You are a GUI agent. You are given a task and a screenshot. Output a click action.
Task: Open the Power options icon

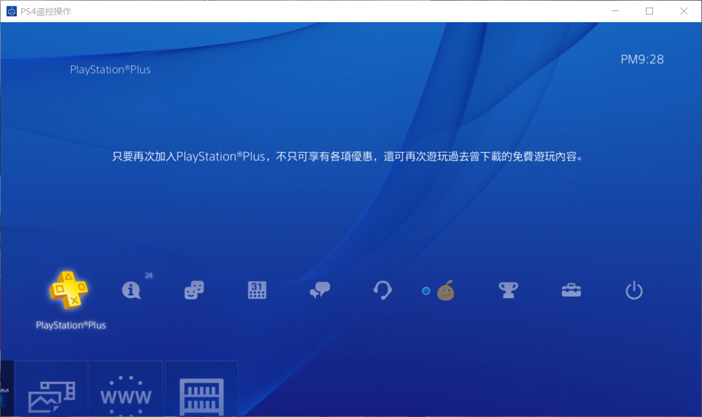(634, 290)
